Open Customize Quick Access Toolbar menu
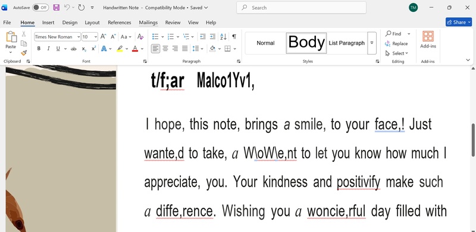The width and height of the screenshot is (476, 232). [x=92, y=8]
